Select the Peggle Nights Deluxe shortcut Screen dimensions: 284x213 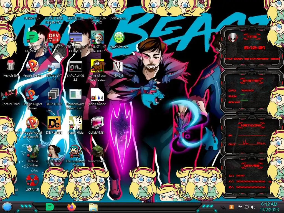(32, 95)
